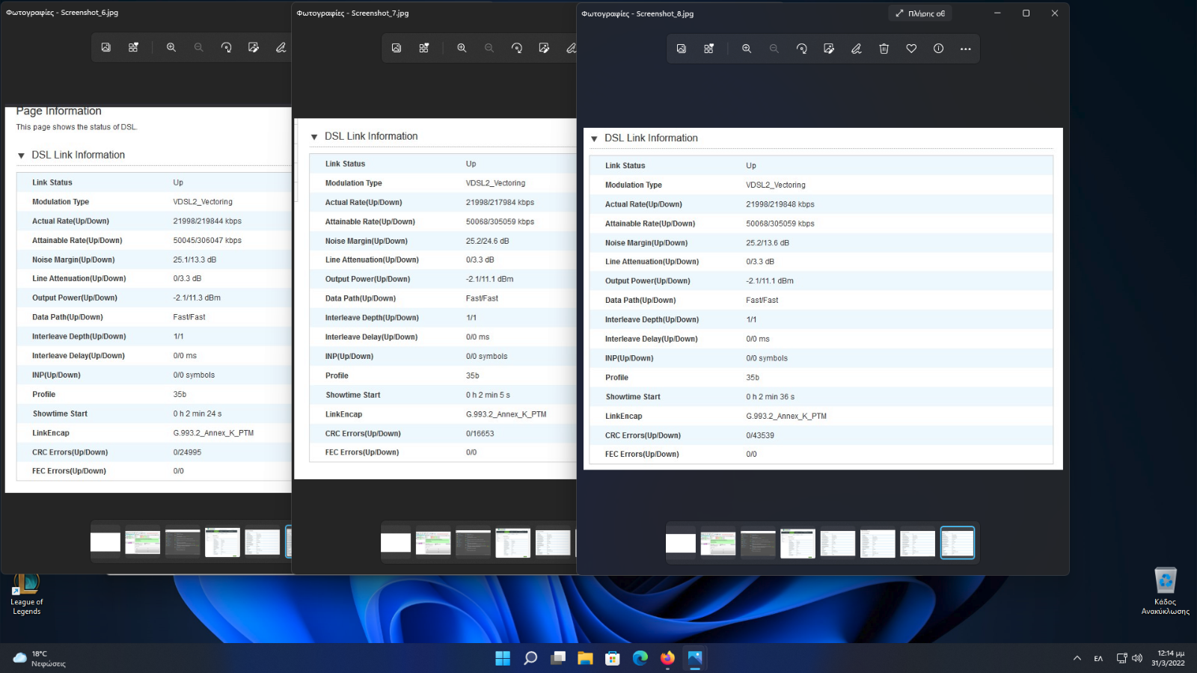Open the draw/markup pen in Screenshot_6 window

(281, 47)
